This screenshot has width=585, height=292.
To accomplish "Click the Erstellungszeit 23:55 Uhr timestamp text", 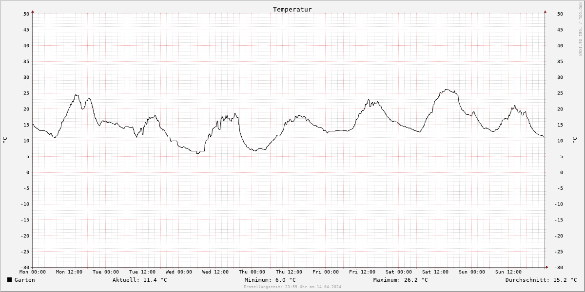I will point(292,287).
